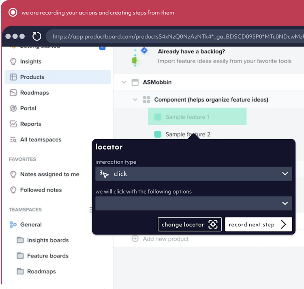The width and height of the screenshot is (304, 289).
Task: Click the plus icon beside Add new product
Action: (x=135, y=238)
